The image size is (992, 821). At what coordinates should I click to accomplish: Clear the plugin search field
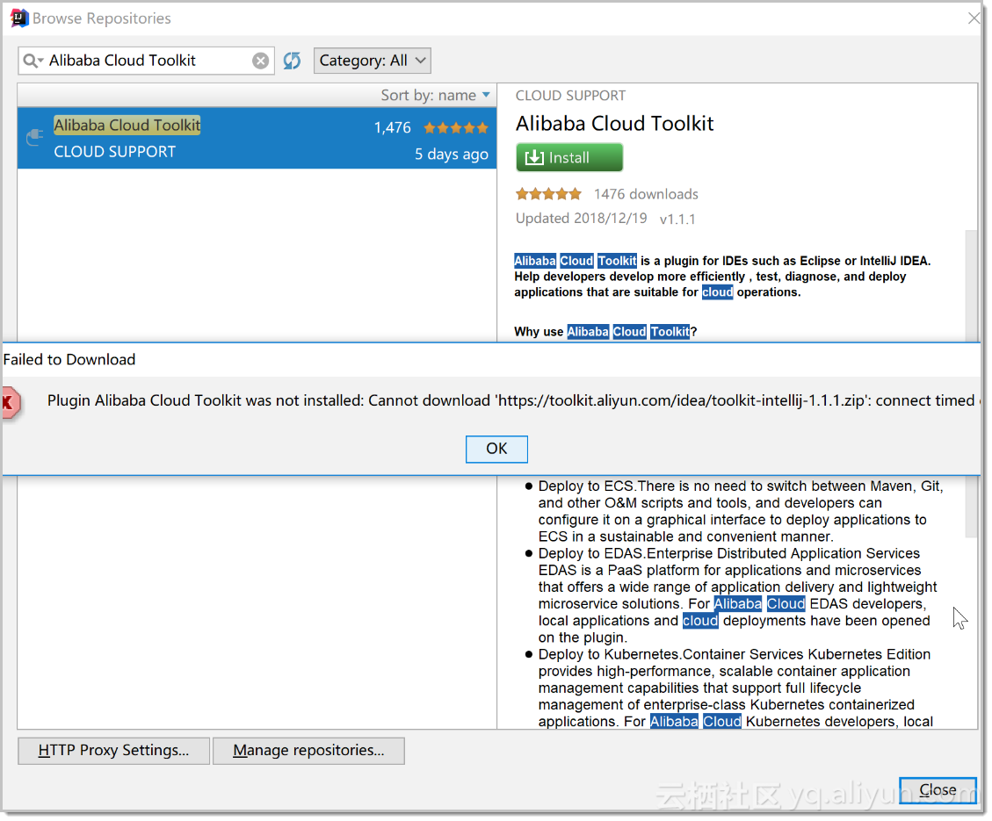[x=260, y=61]
